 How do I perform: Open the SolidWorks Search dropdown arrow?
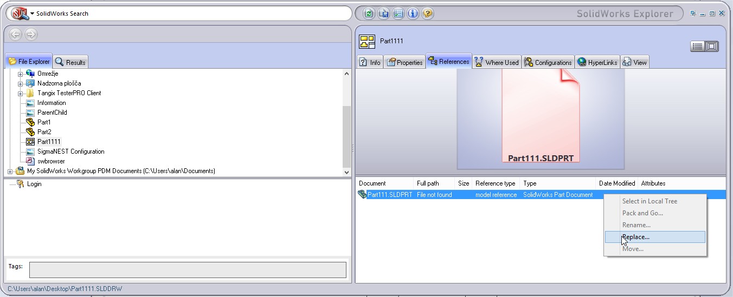(32, 14)
